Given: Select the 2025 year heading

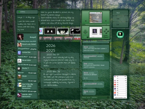Looking at the screenshot, I should click(51, 51).
